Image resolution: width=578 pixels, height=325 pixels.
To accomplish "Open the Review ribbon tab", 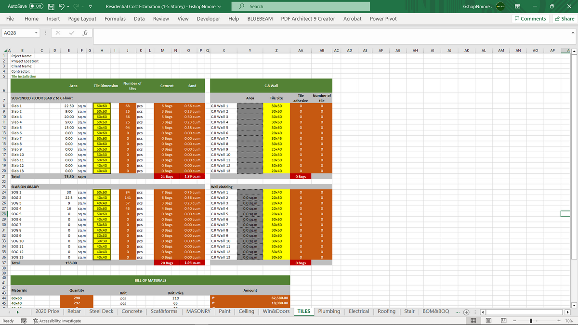I will tap(161, 19).
